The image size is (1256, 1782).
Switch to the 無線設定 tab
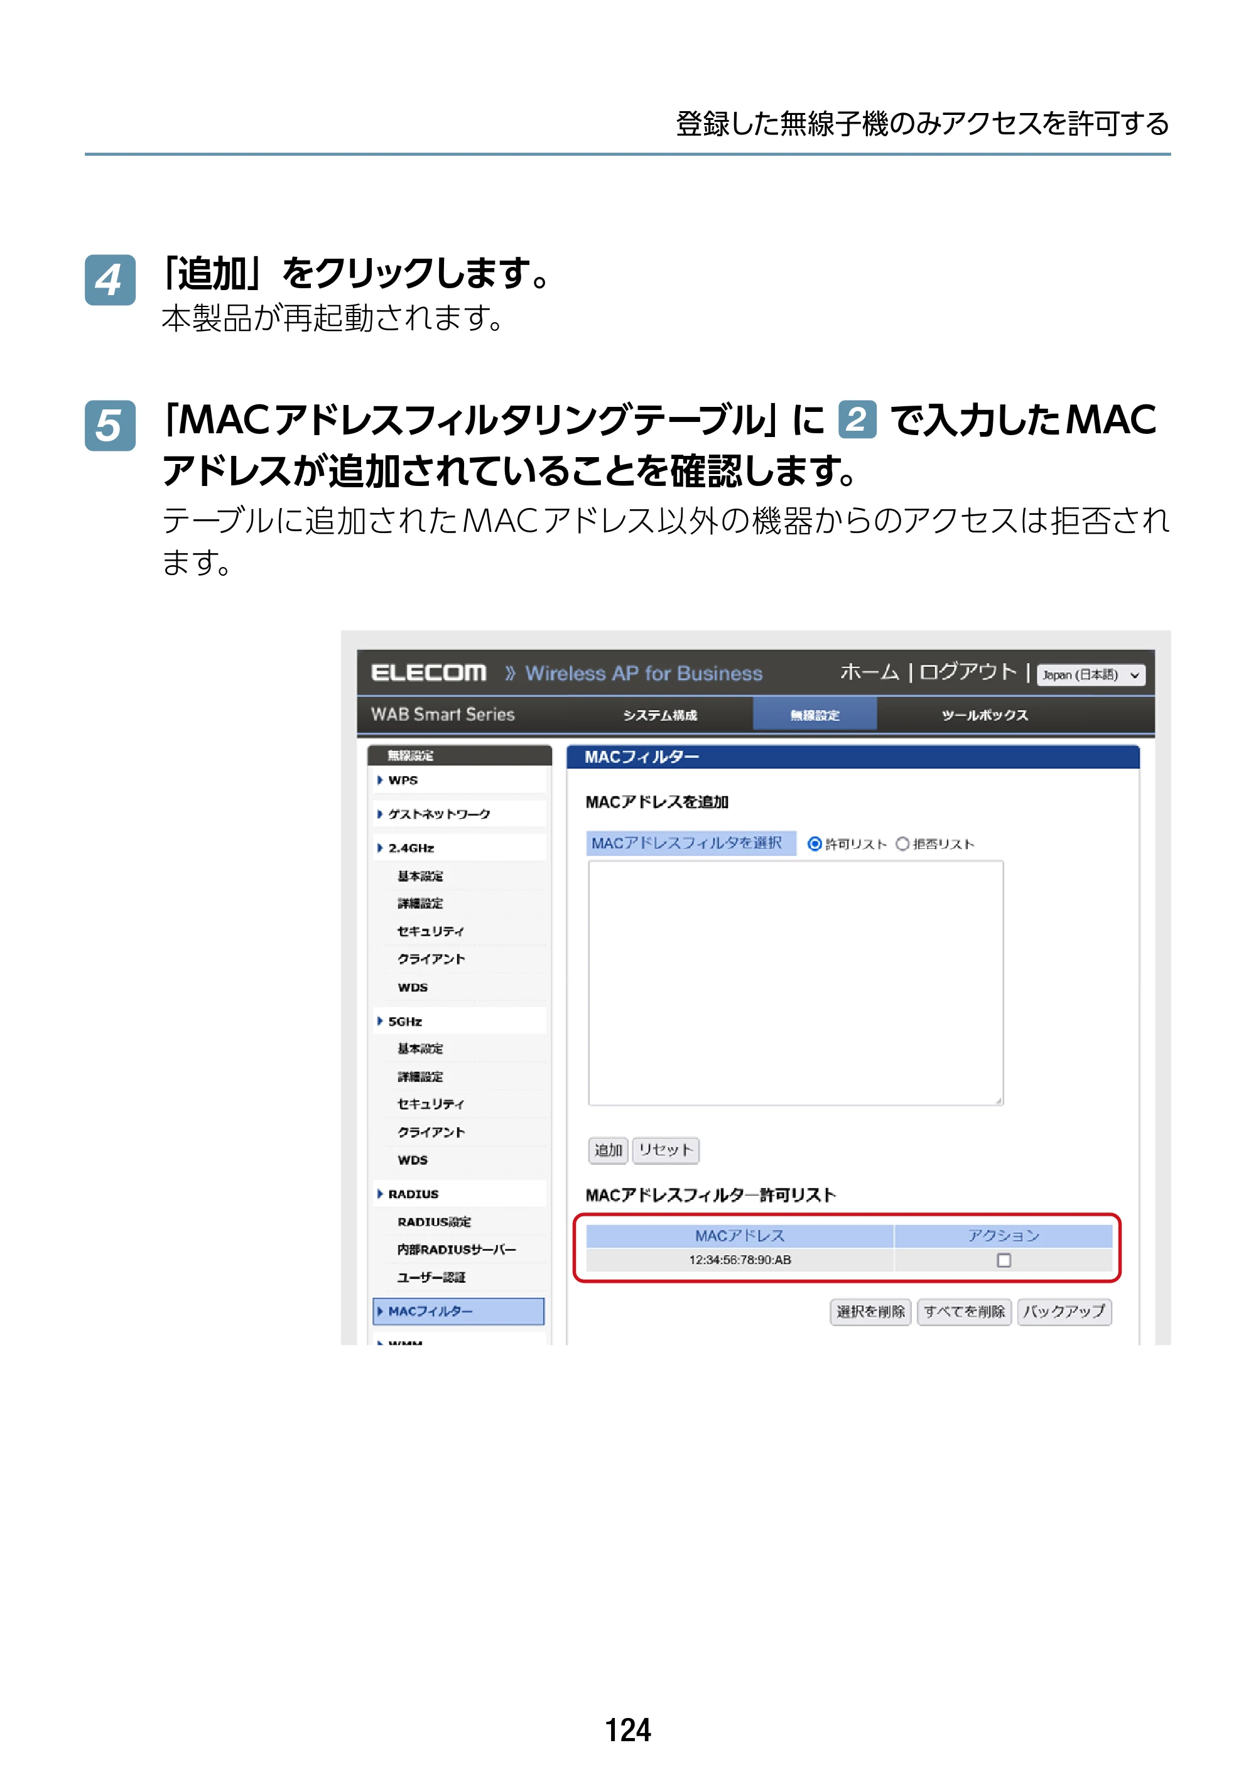tap(815, 715)
